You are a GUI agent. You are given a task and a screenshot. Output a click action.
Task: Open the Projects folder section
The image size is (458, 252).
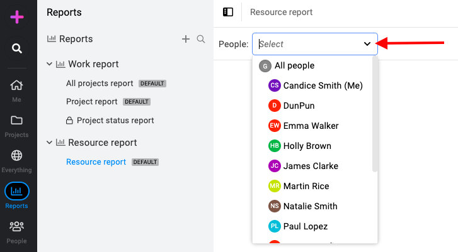(16, 126)
